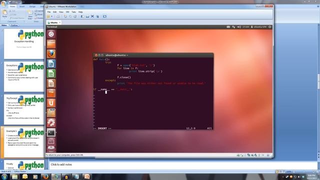Open the Tabs menu in VMware Workstation
Screen dimensions: 320x180
73,12
